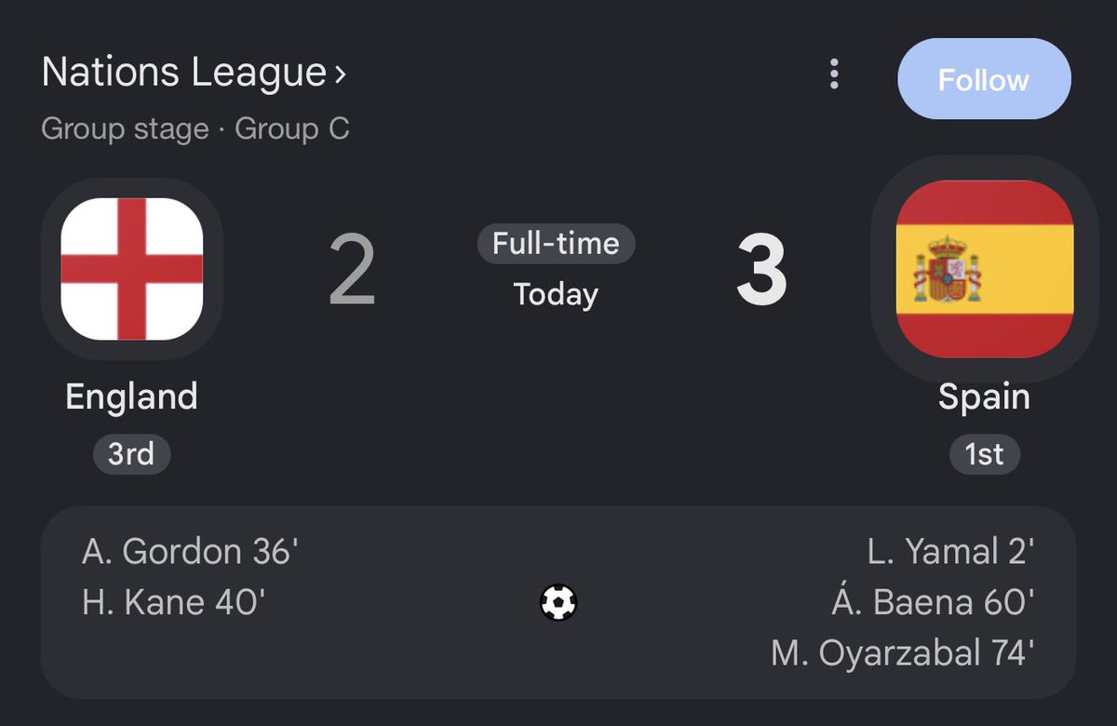The width and height of the screenshot is (1117, 726).
Task: Click the soccer ball goals icon
Action: coord(558,602)
